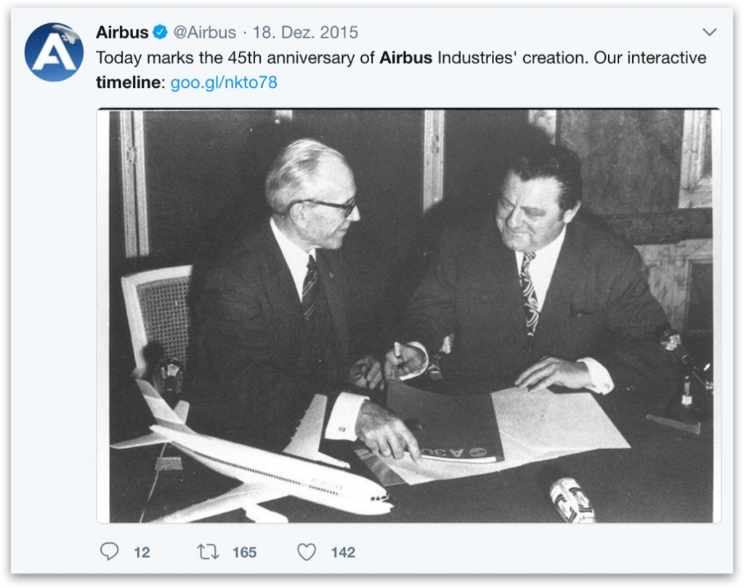This screenshot has height=588, width=744.
Task: Click bold timeline keyword in tweet
Action: pyautogui.click(x=129, y=82)
